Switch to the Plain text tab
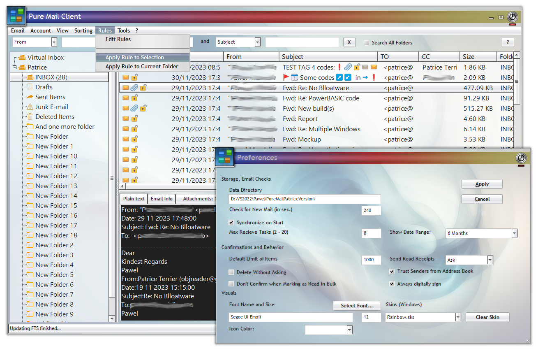 click(134, 199)
